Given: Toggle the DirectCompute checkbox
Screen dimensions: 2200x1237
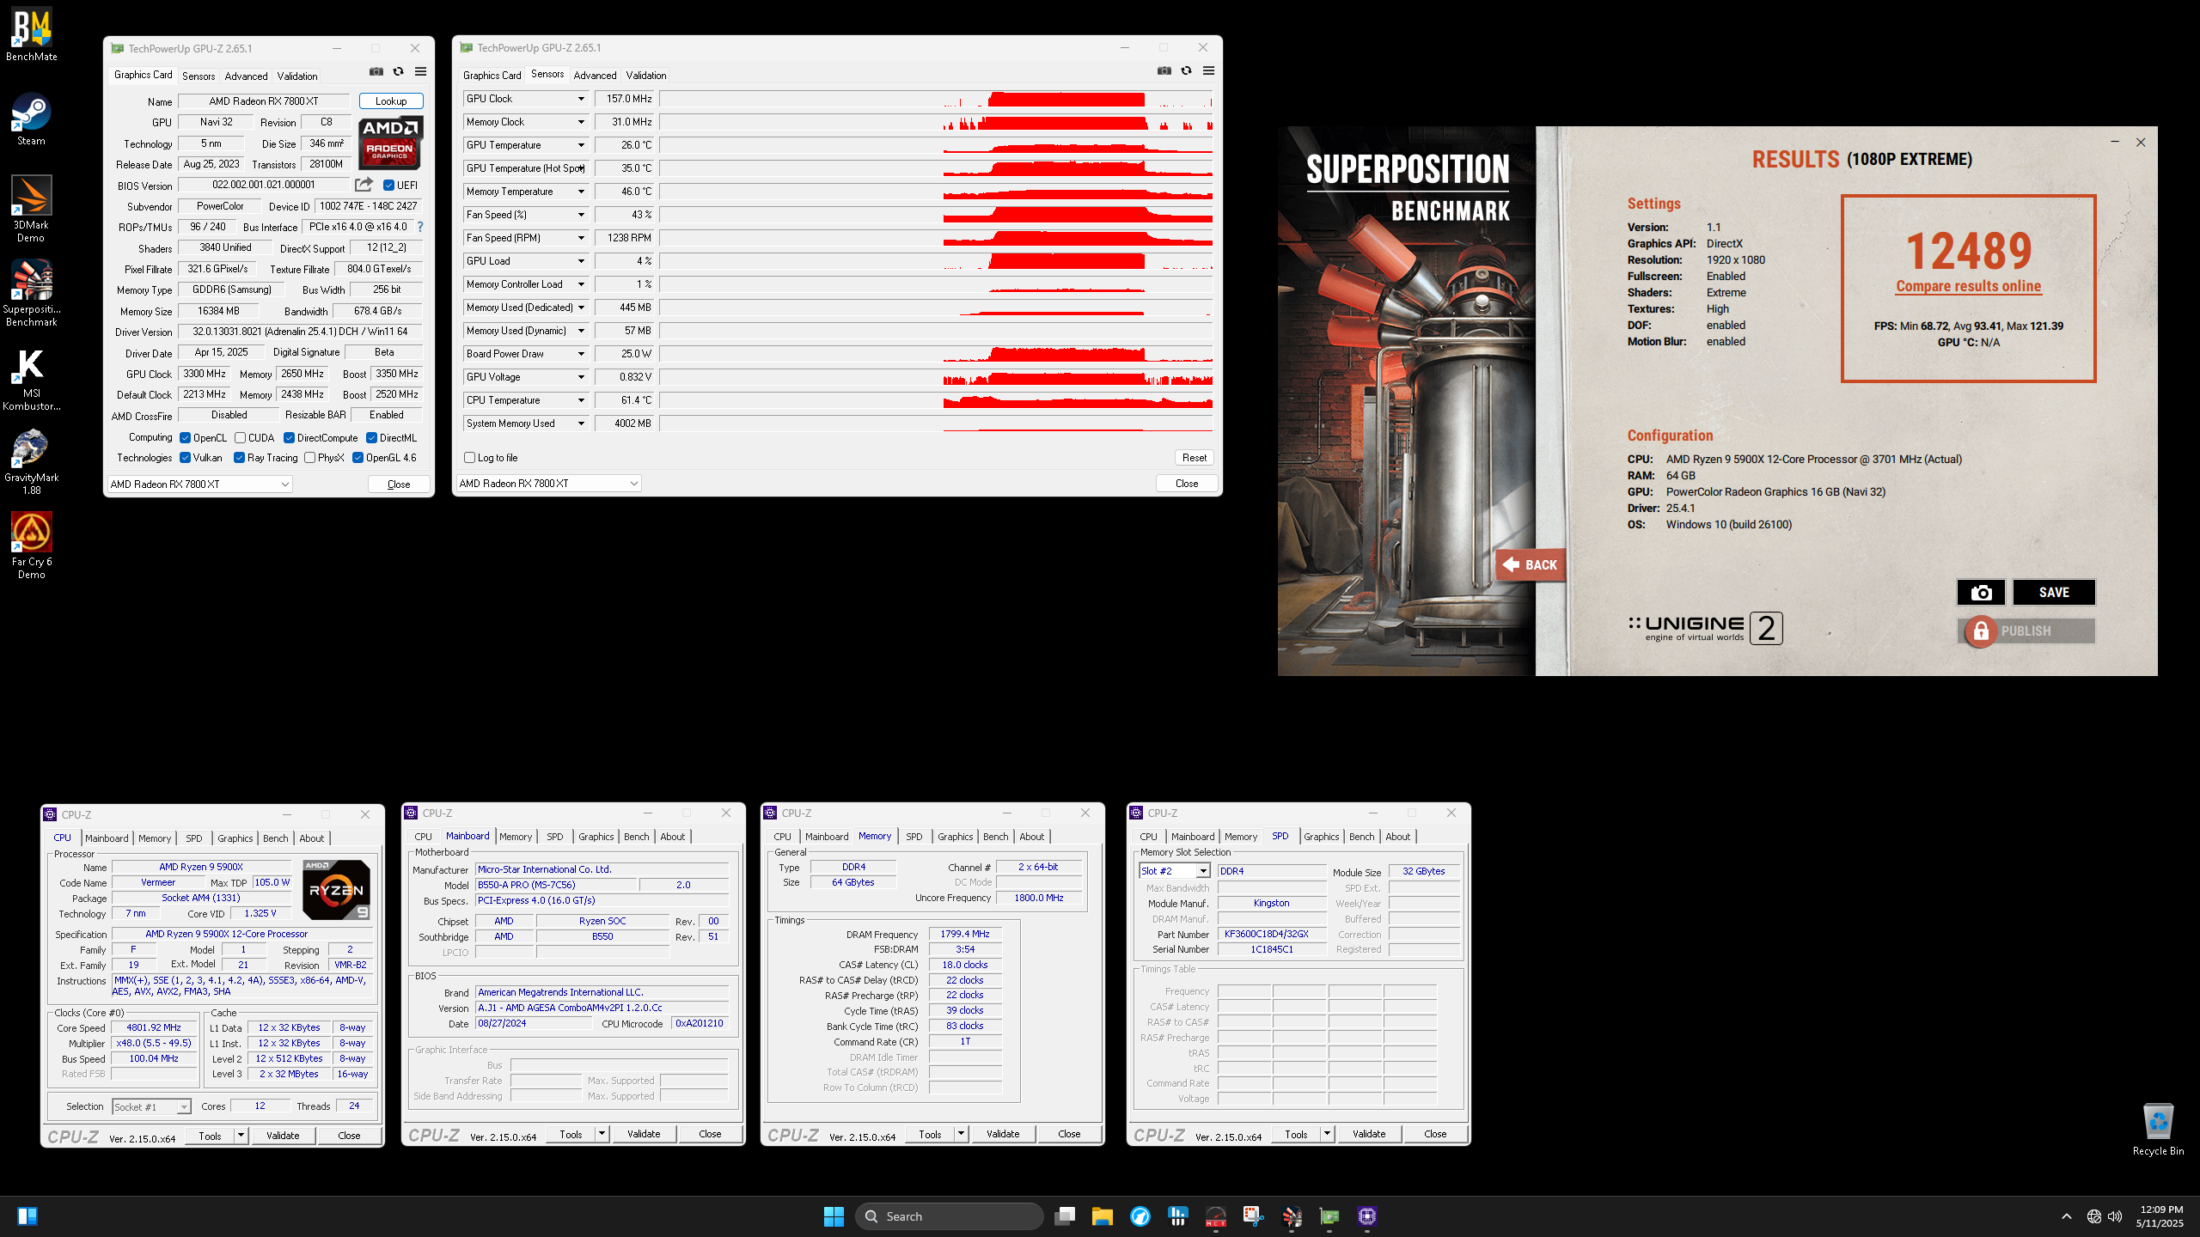Looking at the screenshot, I should 289,438.
